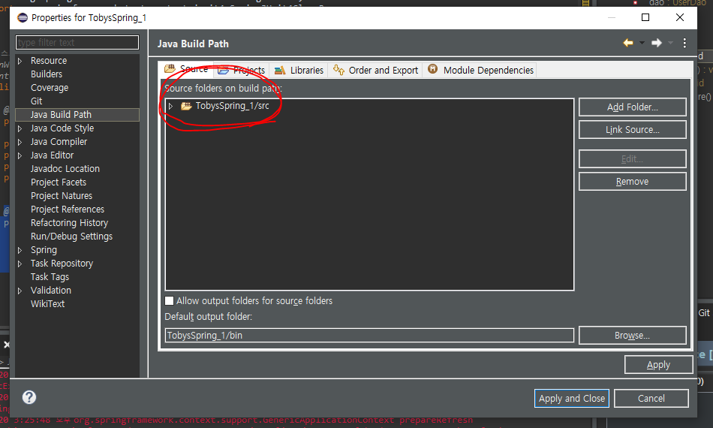The height and width of the screenshot is (428, 713).
Task: Select WikiText
Action: pyautogui.click(x=47, y=304)
